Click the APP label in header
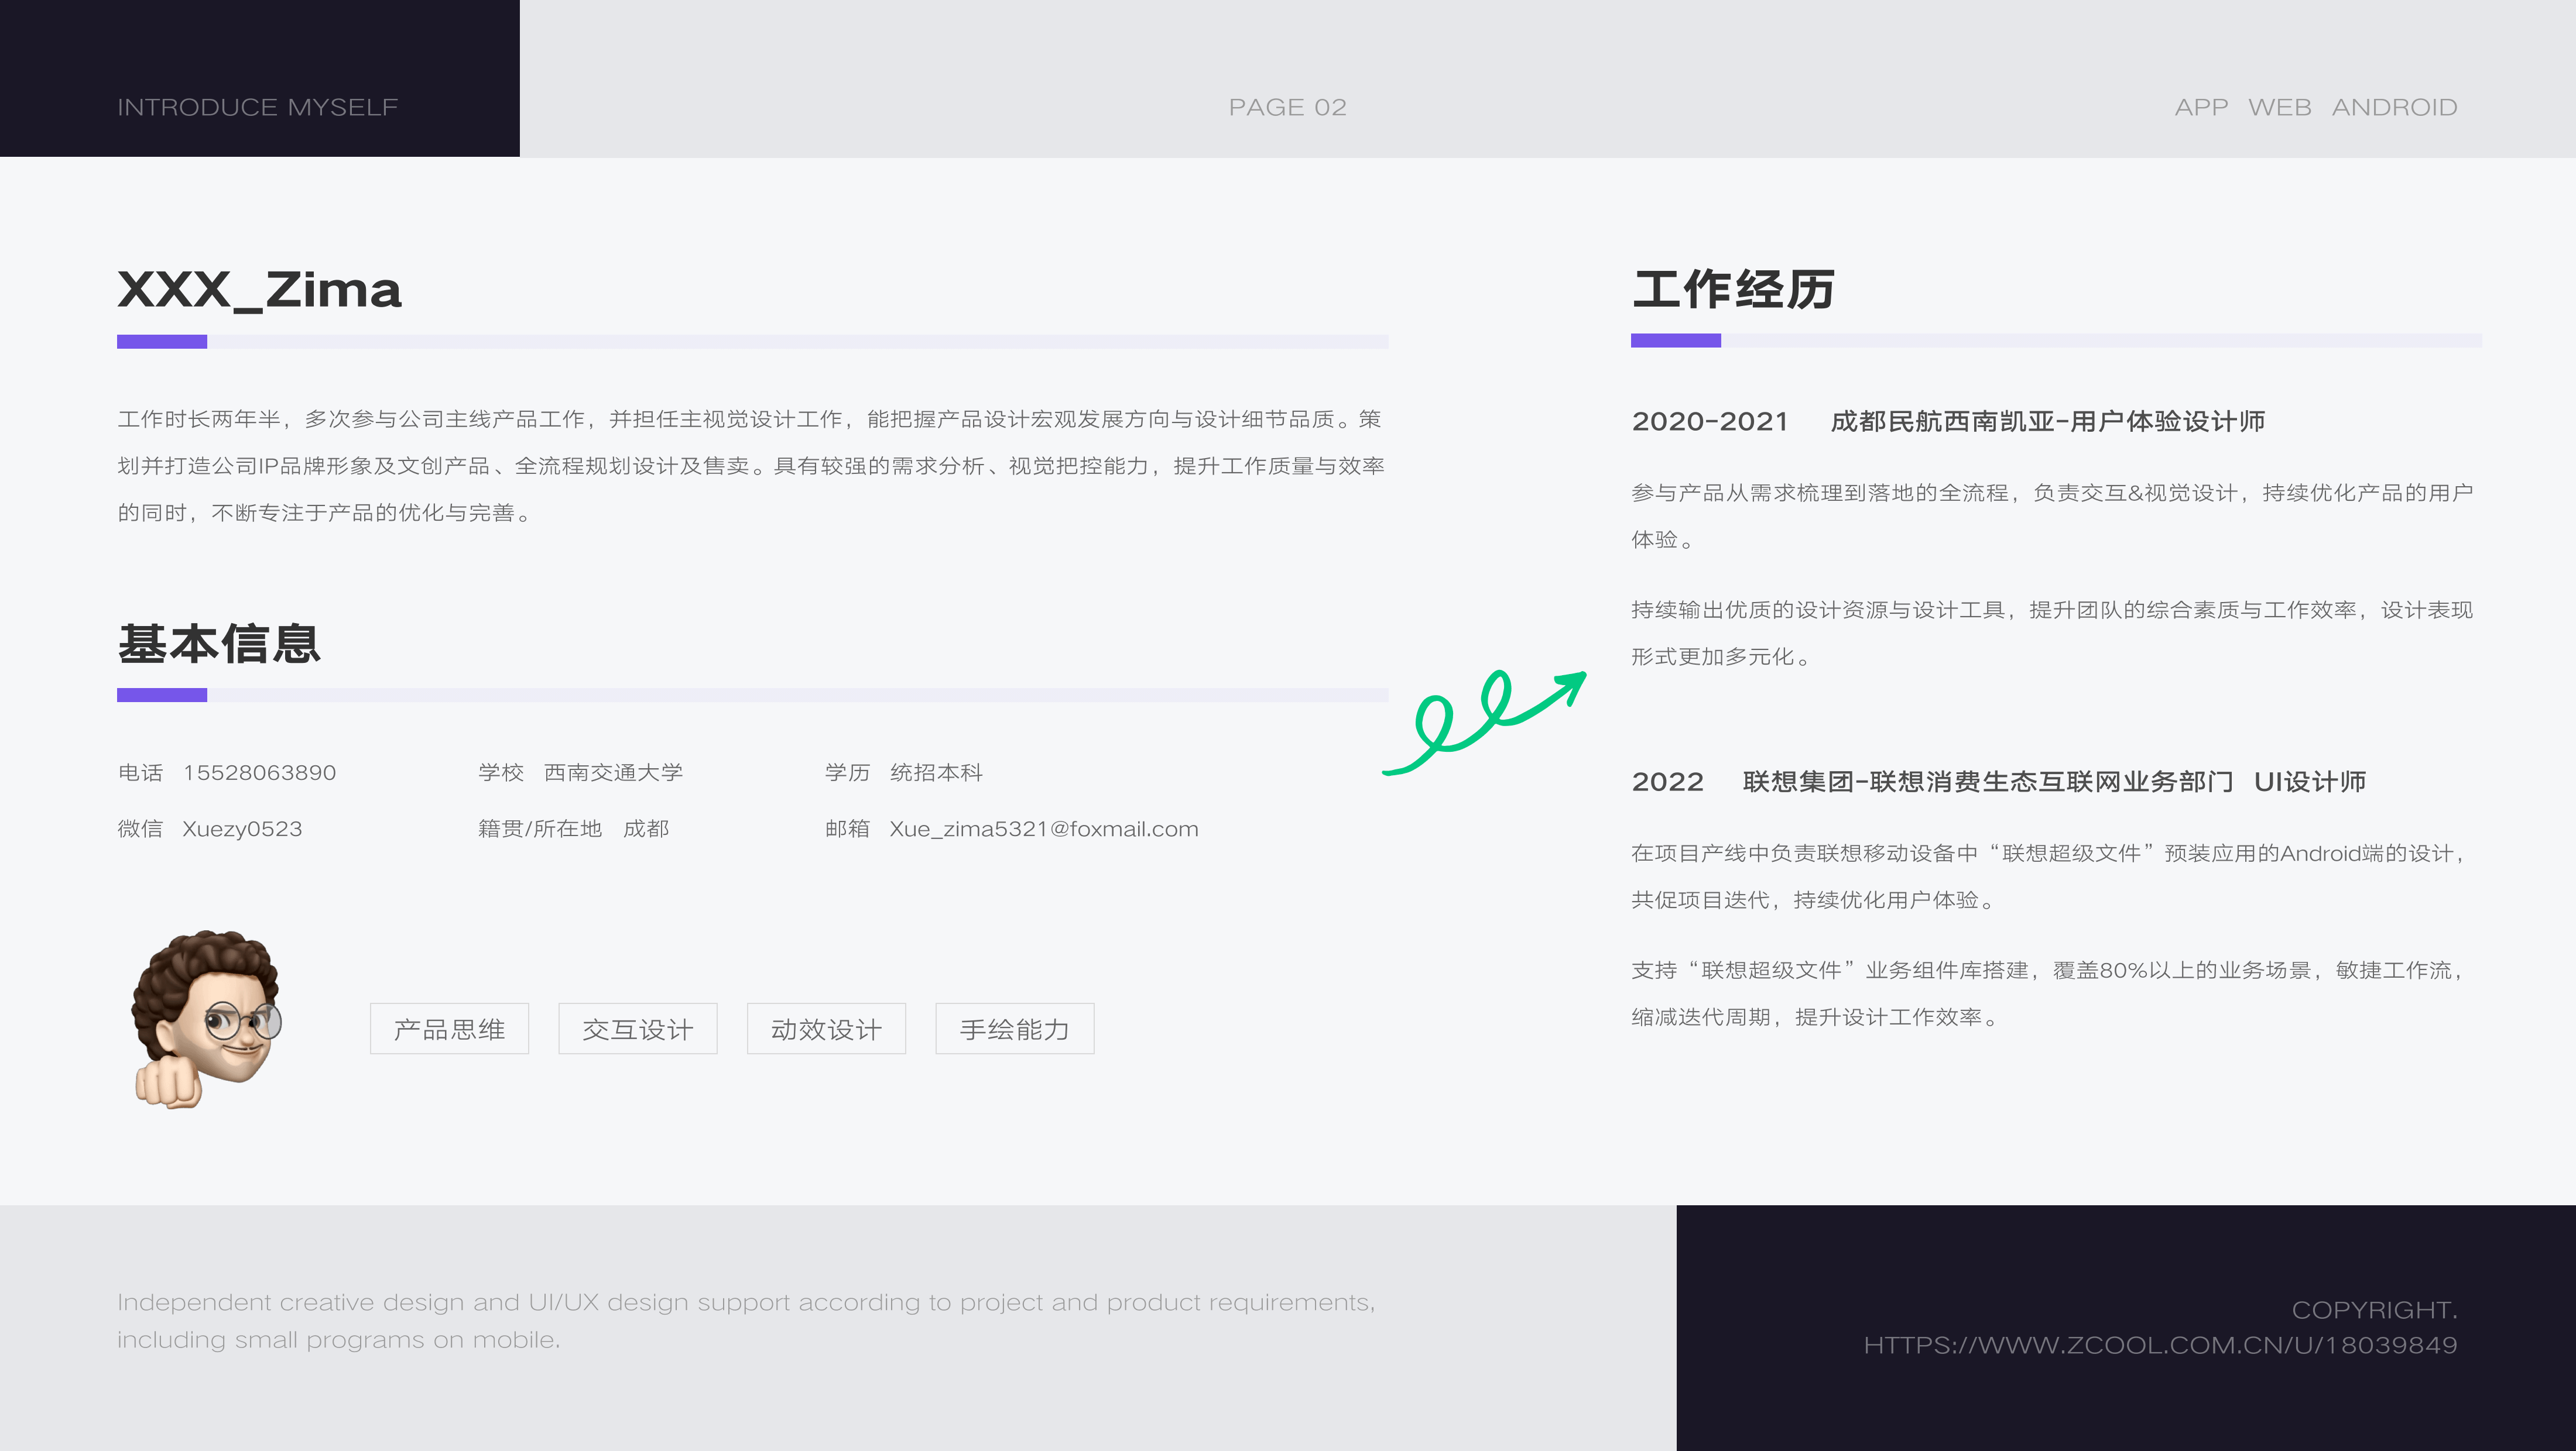Image resolution: width=2576 pixels, height=1451 pixels. [x=2201, y=107]
